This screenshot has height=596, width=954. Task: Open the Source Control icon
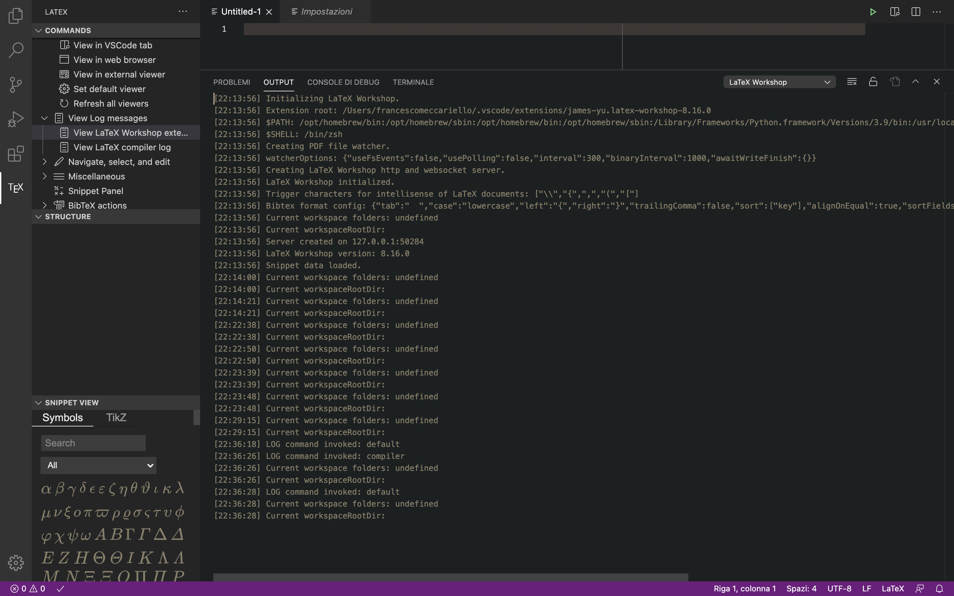point(15,84)
